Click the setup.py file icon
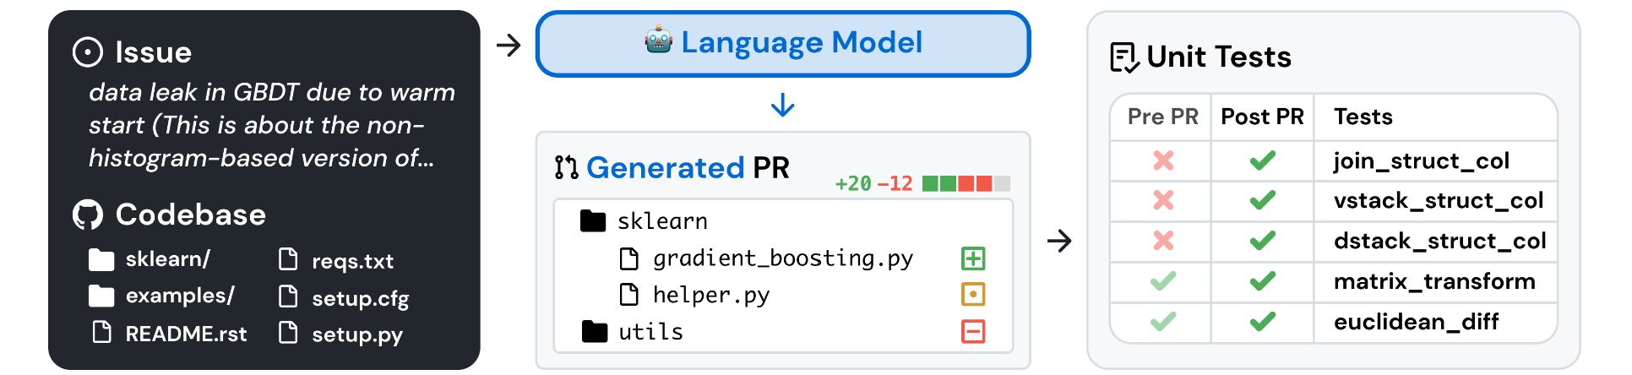 [288, 333]
